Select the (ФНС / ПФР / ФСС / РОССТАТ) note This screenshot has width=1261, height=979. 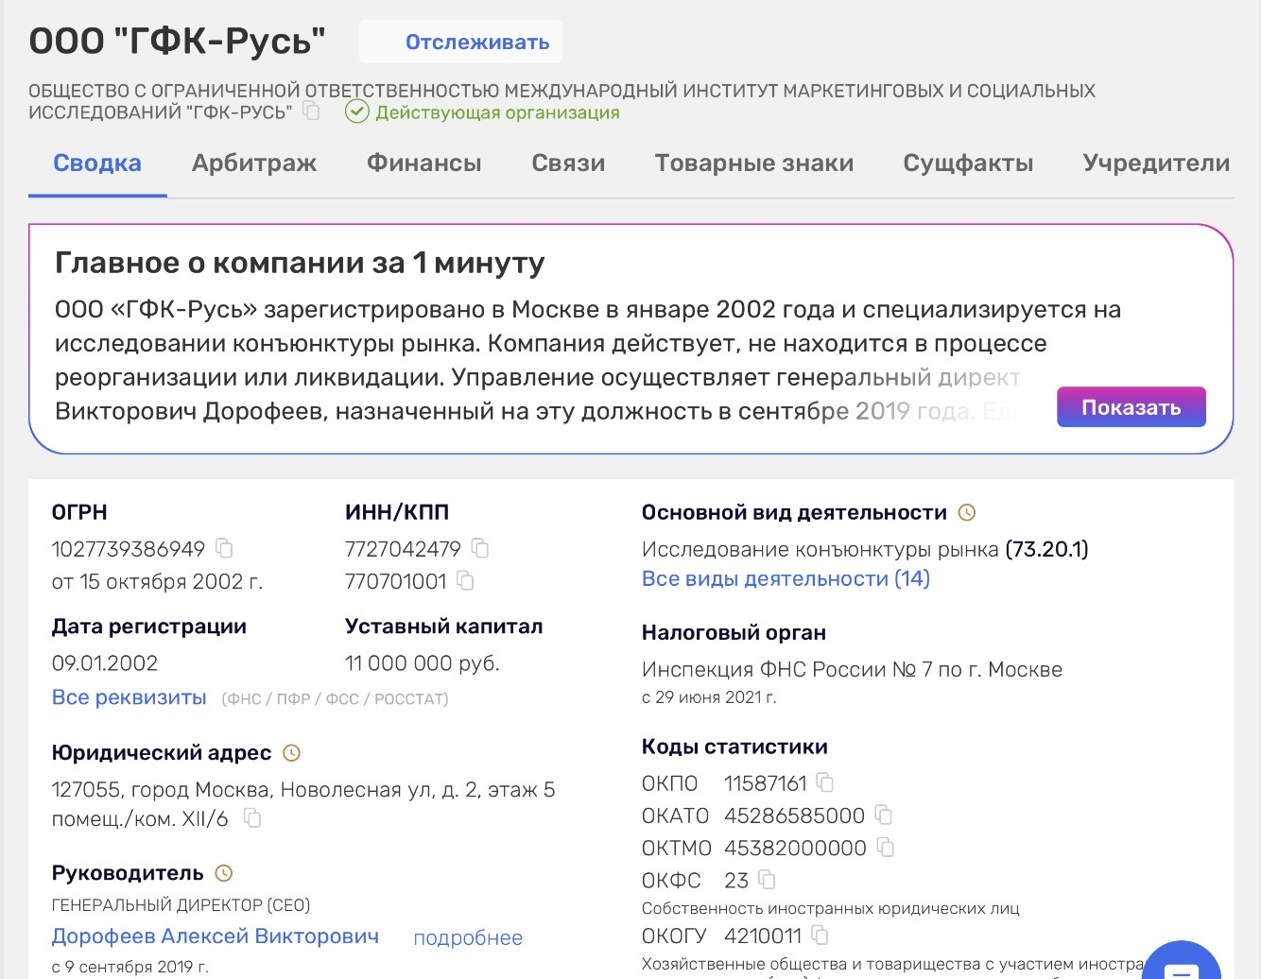pyautogui.click(x=336, y=699)
